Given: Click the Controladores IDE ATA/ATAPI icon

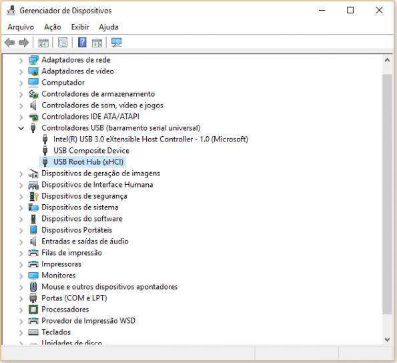Looking at the screenshot, I should pyautogui.click(x=33, y=117).
